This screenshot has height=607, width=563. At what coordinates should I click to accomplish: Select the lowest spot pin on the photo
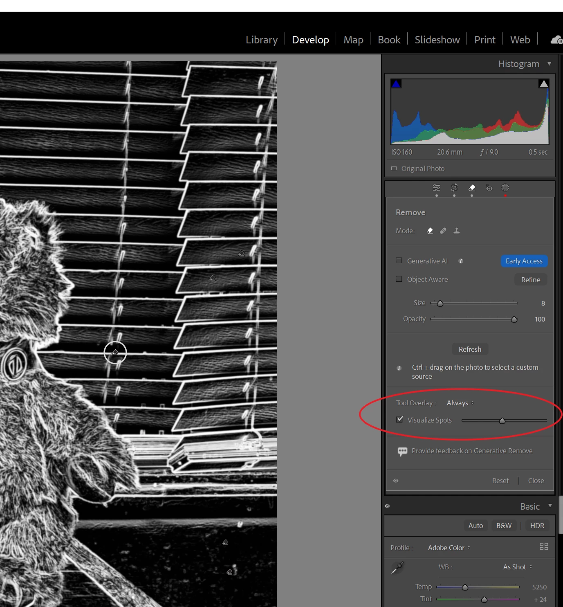coord(230,572)
